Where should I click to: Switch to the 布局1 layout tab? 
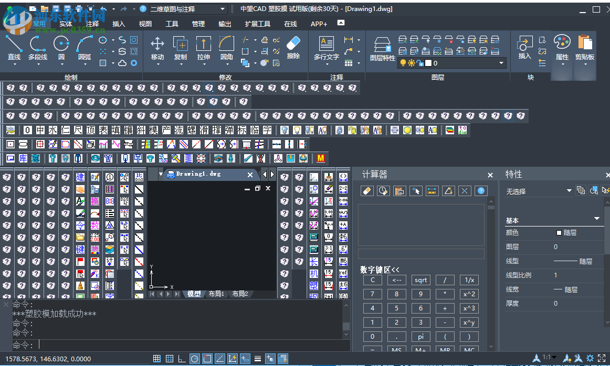216,294
